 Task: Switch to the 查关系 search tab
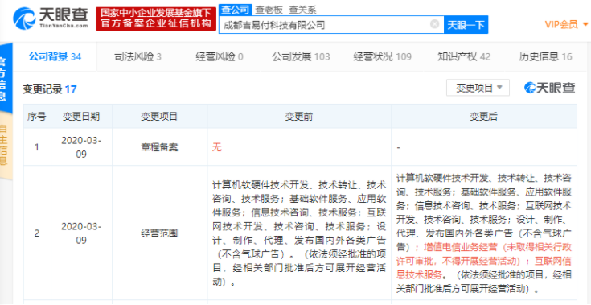click(302, 10)
